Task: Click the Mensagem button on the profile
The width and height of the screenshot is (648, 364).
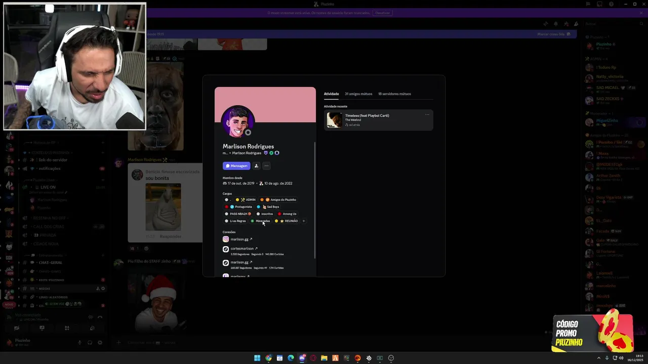Action: [236, 166]
